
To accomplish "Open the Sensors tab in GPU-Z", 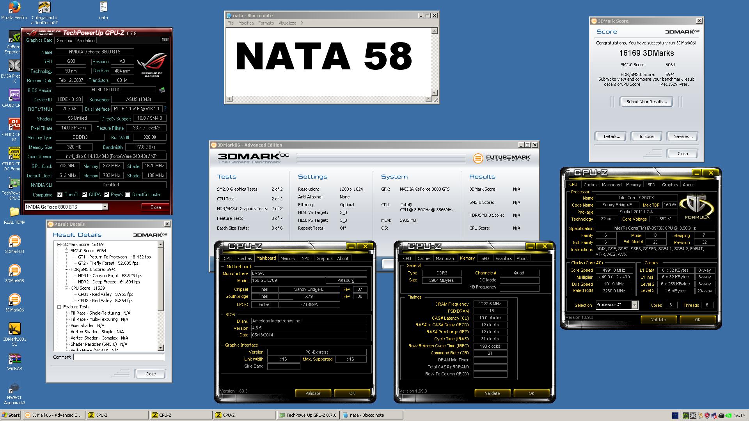I will tap(64, 40).
